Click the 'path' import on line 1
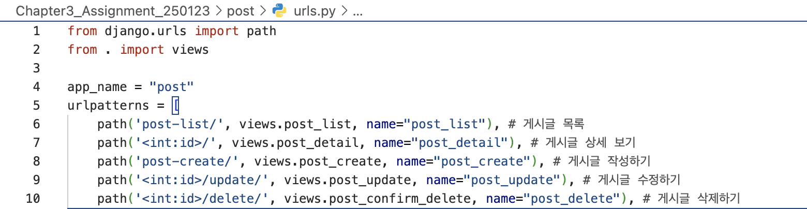The height and width of the screenshot is (209, 807). (261, 31)
